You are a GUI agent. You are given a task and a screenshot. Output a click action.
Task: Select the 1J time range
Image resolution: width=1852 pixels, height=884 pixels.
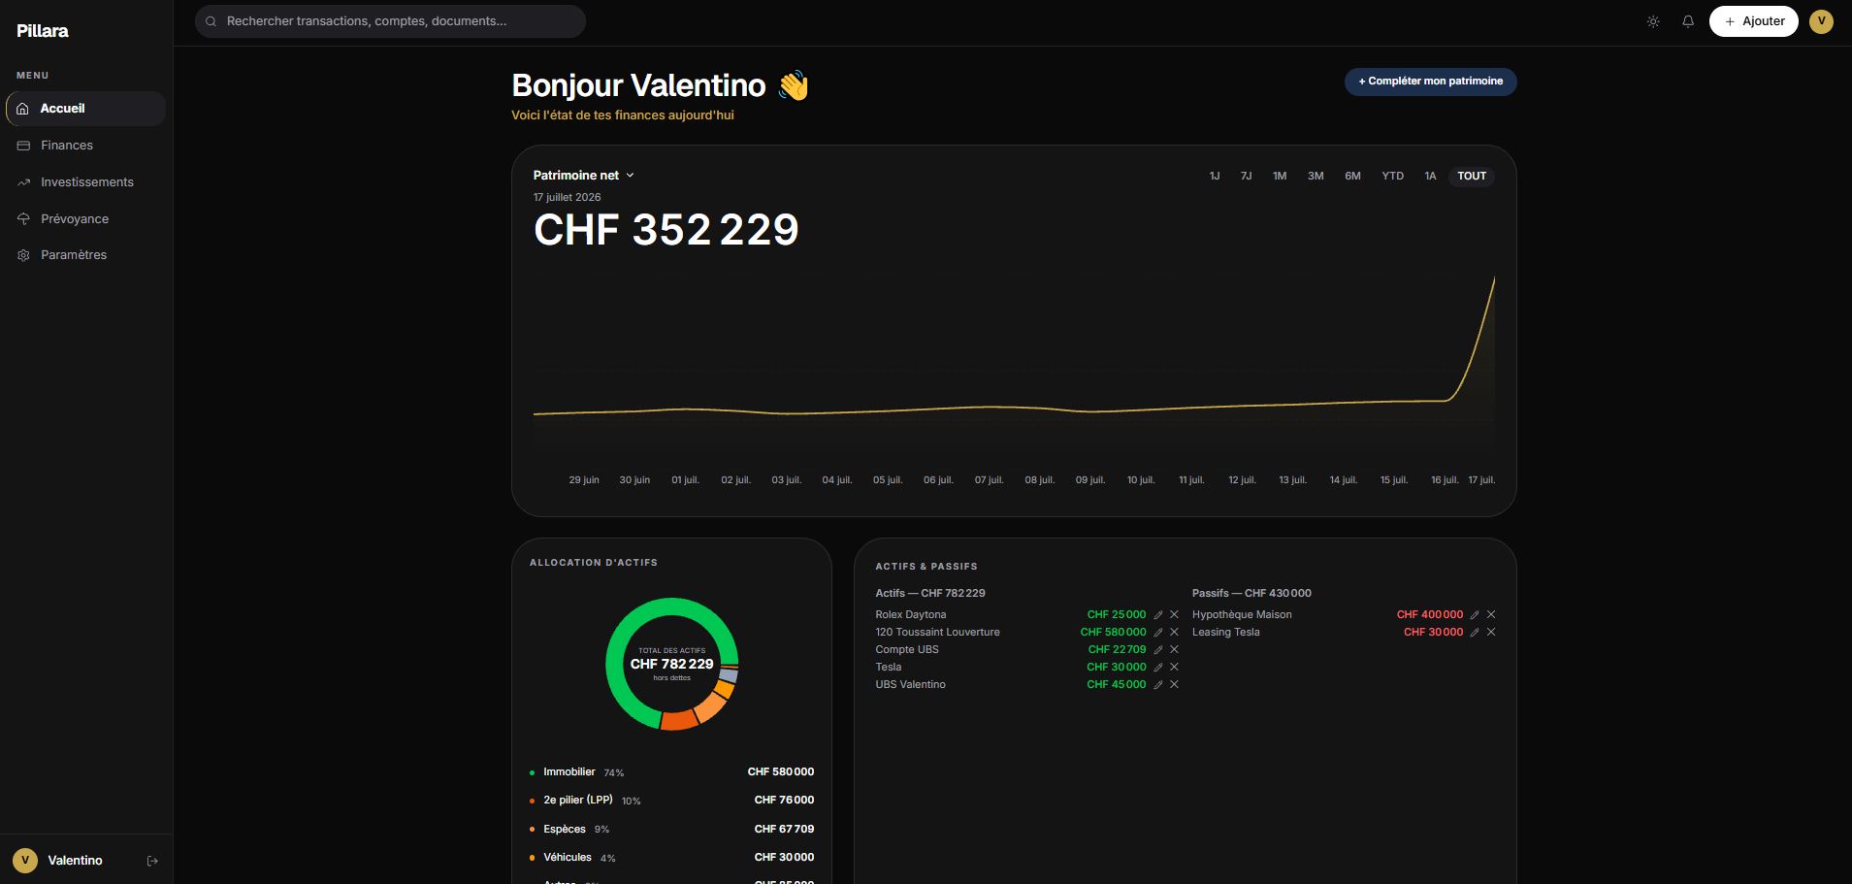point(1215,177)
